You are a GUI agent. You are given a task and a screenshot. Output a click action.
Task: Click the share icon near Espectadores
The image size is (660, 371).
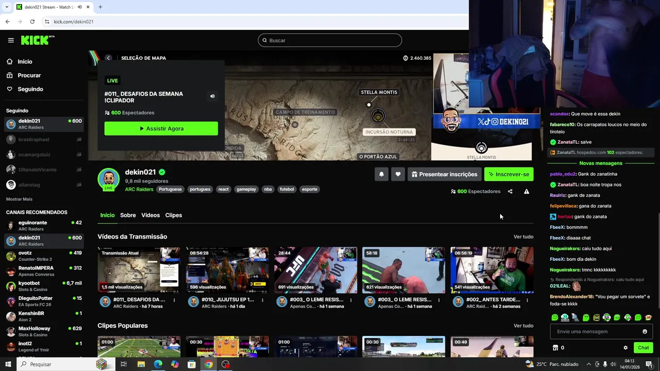coord(510,191)
